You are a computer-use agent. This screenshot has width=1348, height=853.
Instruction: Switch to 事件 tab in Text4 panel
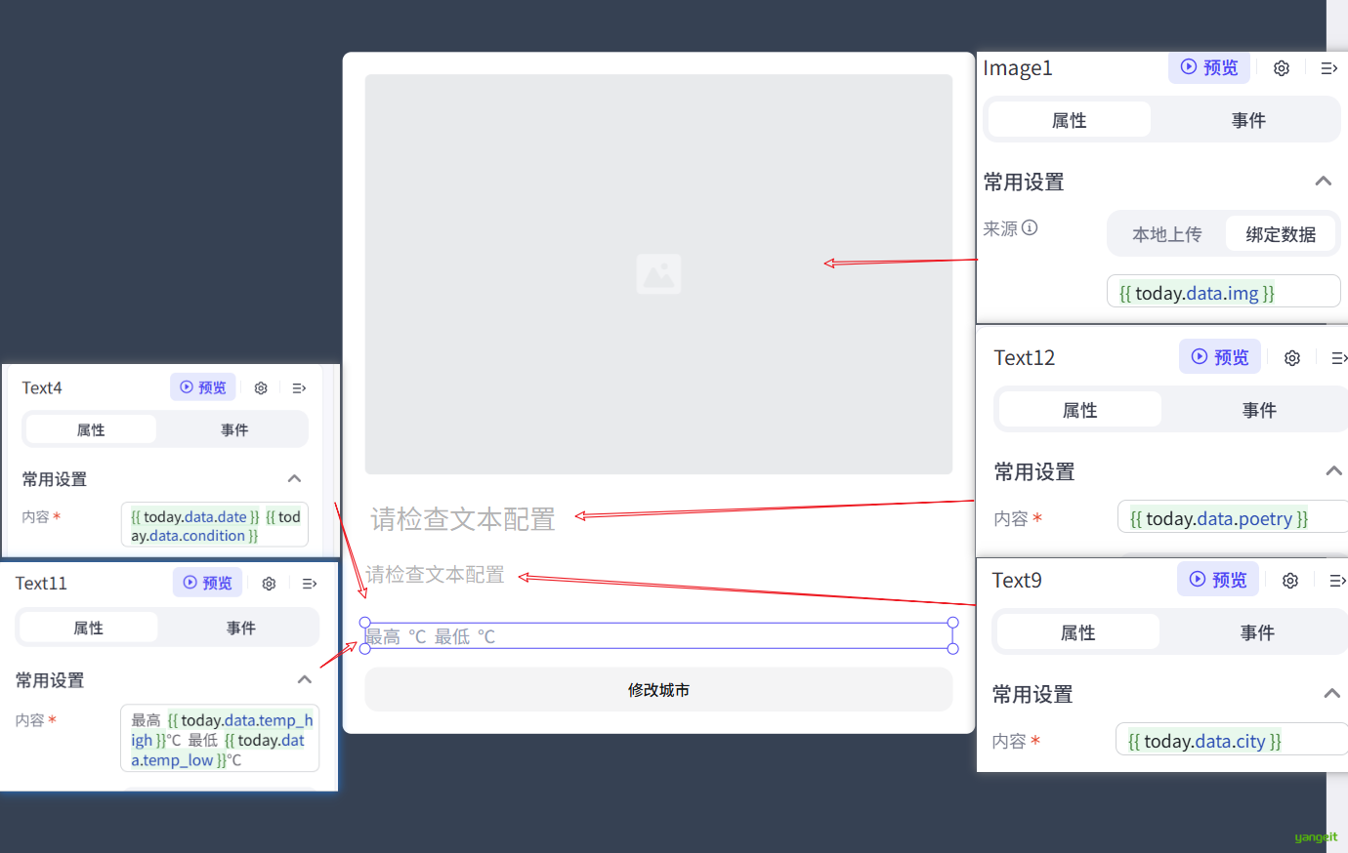click(234, 430)
